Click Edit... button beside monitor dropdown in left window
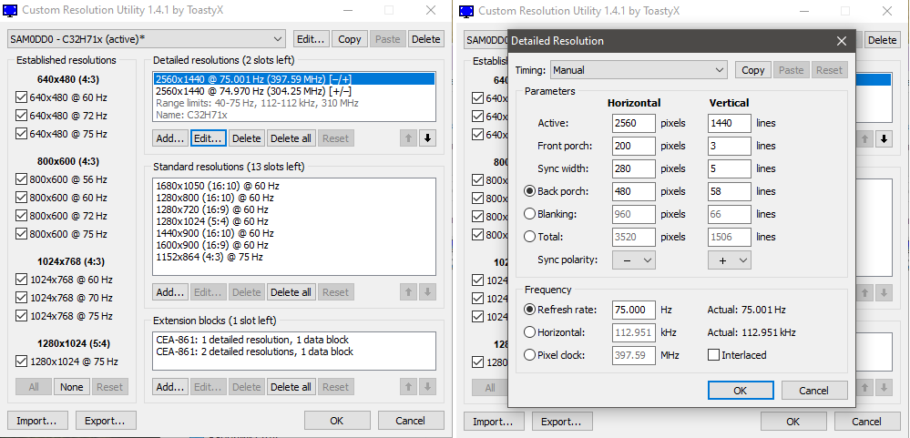The width and height of the screenshot is (910, 438). click(311, 39)
